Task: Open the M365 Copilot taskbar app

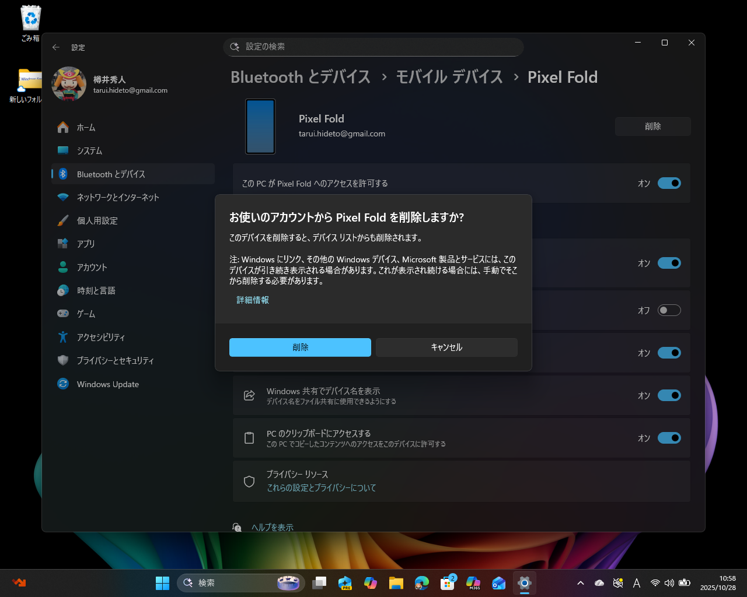Action: (473, 583)
